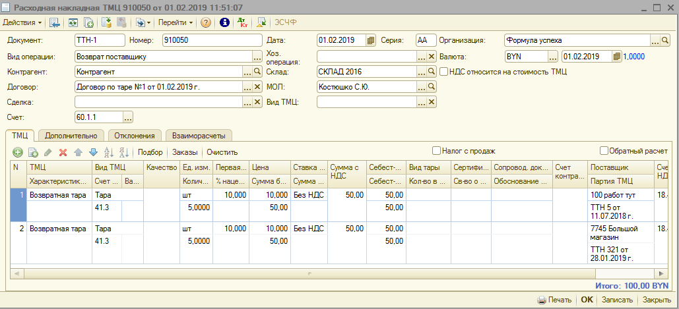679x309 pixels.
Task: Enable НДС относится на стоимость ТМЦ
Action: point(444,71)
